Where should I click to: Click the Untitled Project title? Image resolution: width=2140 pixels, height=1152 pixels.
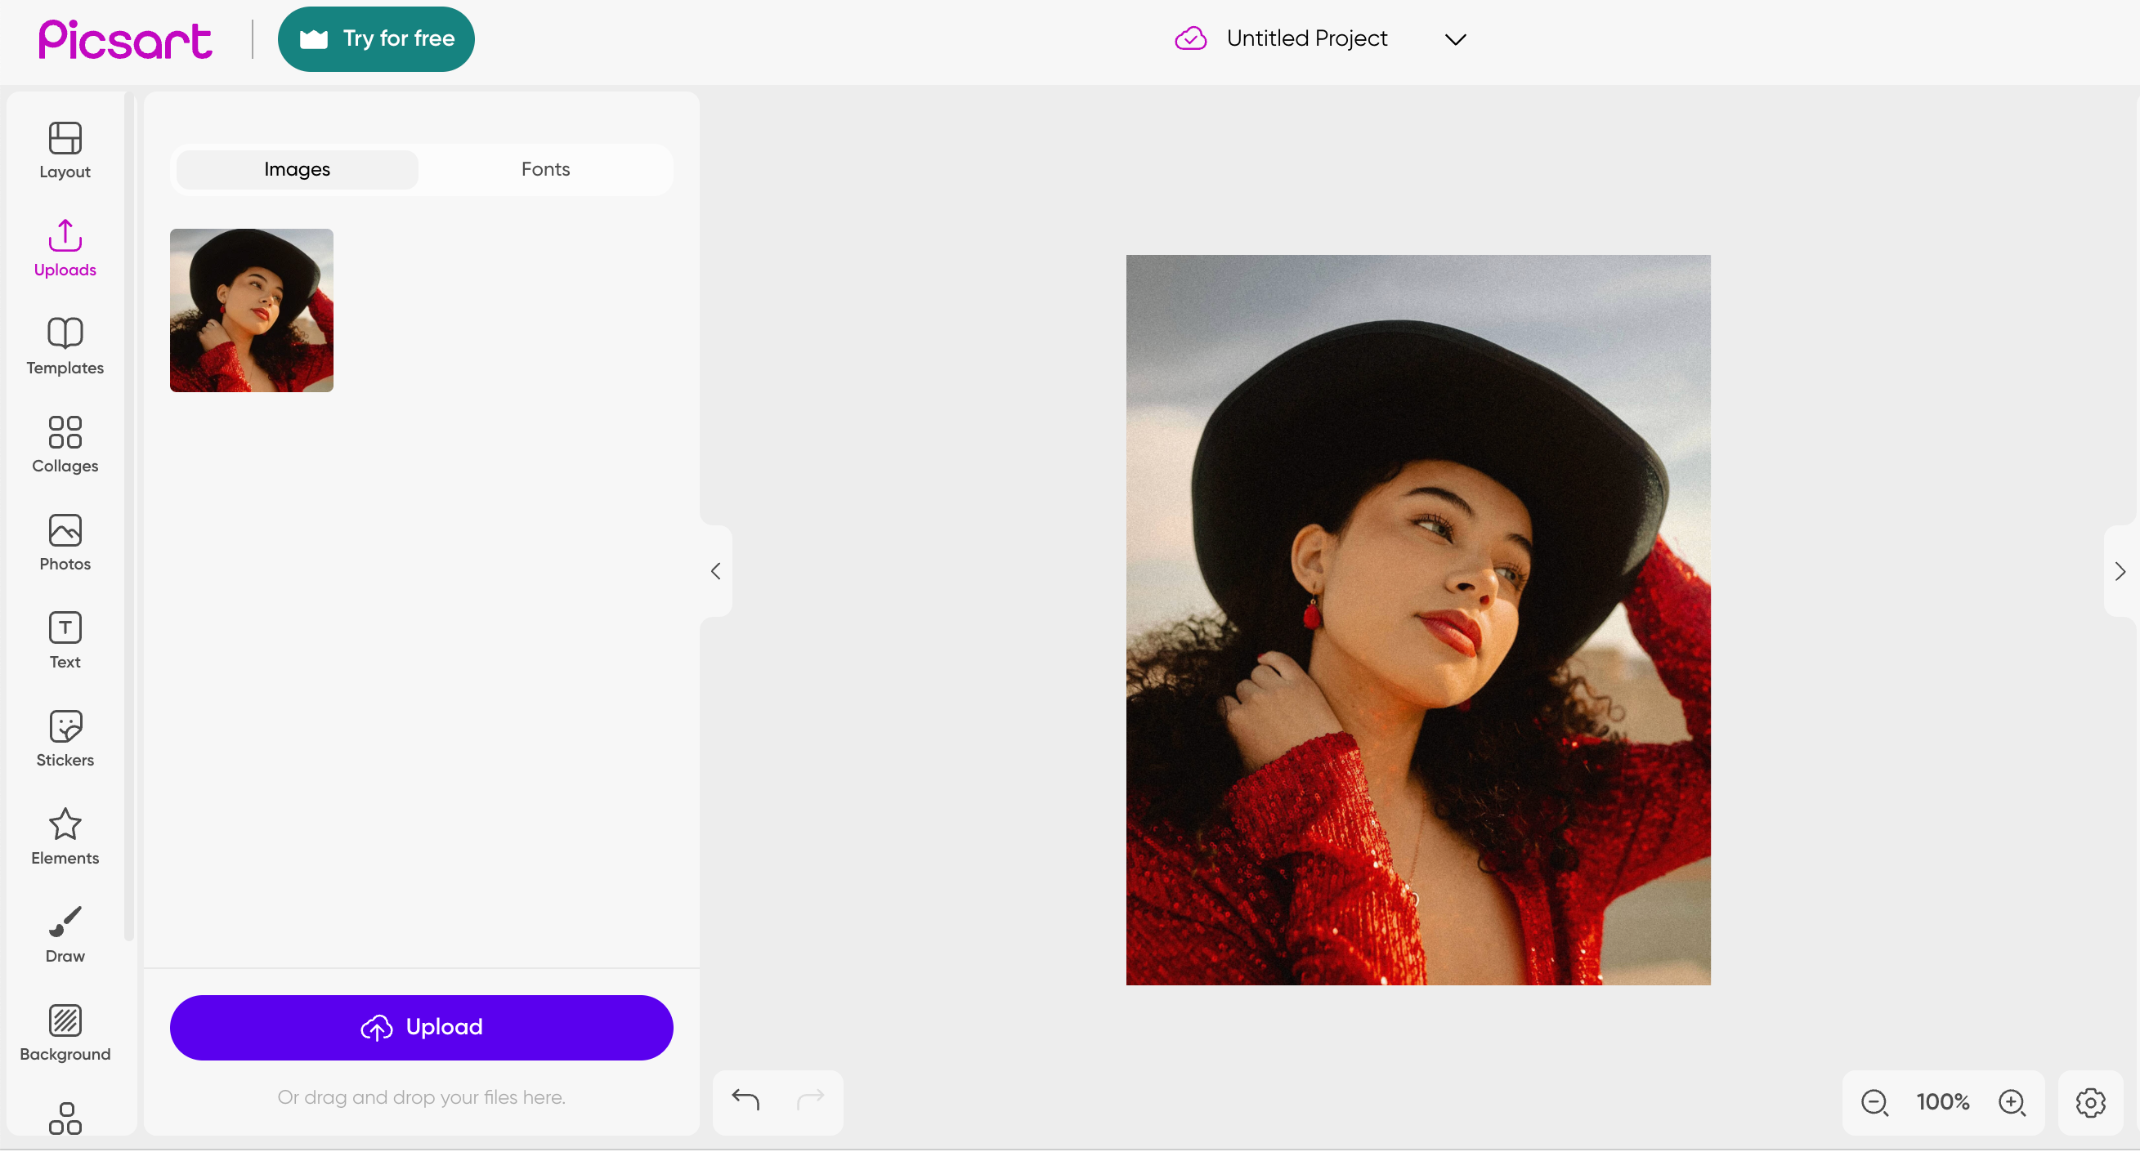[x=1306, y=38]
